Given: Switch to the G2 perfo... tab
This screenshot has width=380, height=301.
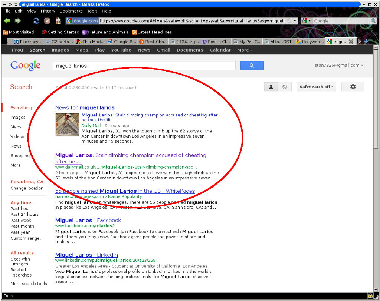Looking at the screenshot, I should (x=59, y=42).
